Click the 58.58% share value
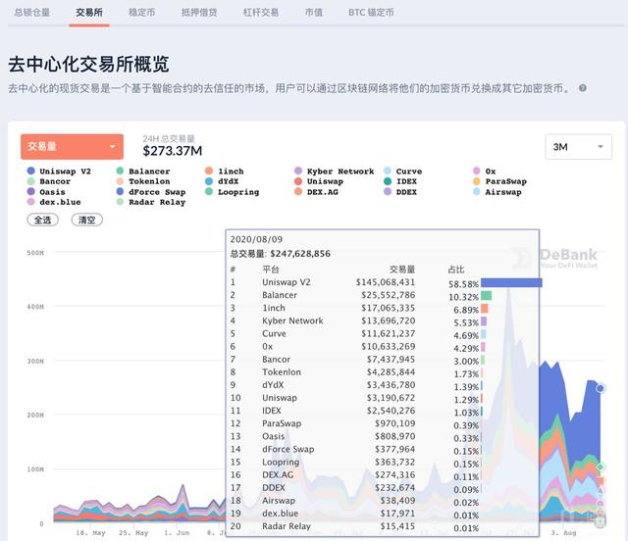The height and width of the screenshot is (541, 628). 463,284
